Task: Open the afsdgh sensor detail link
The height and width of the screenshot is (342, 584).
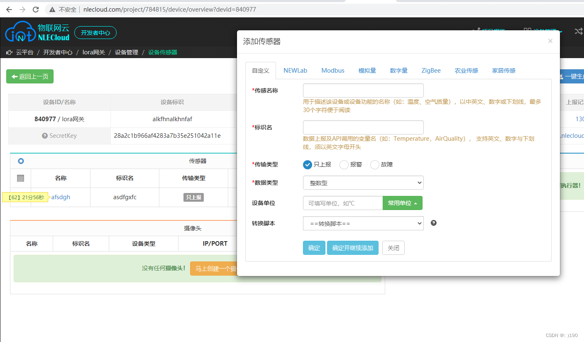Action: (x=61, y=197)
